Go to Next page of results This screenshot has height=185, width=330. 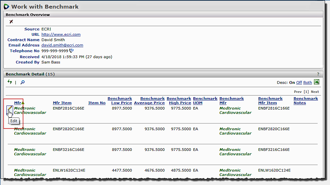(x=315, y=92)
